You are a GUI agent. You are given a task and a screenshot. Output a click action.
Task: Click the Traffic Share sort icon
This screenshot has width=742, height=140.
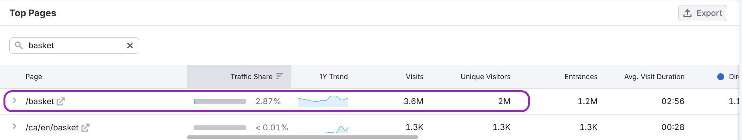[x=279, y=76]
